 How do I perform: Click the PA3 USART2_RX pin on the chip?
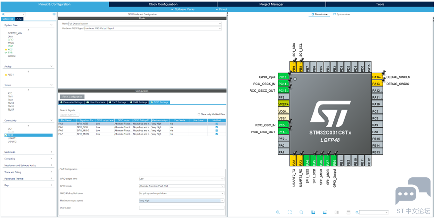(x=300, y=161)
